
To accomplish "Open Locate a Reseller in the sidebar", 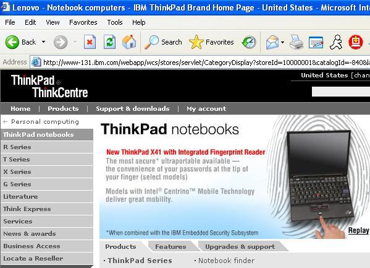I will [47, 258].
